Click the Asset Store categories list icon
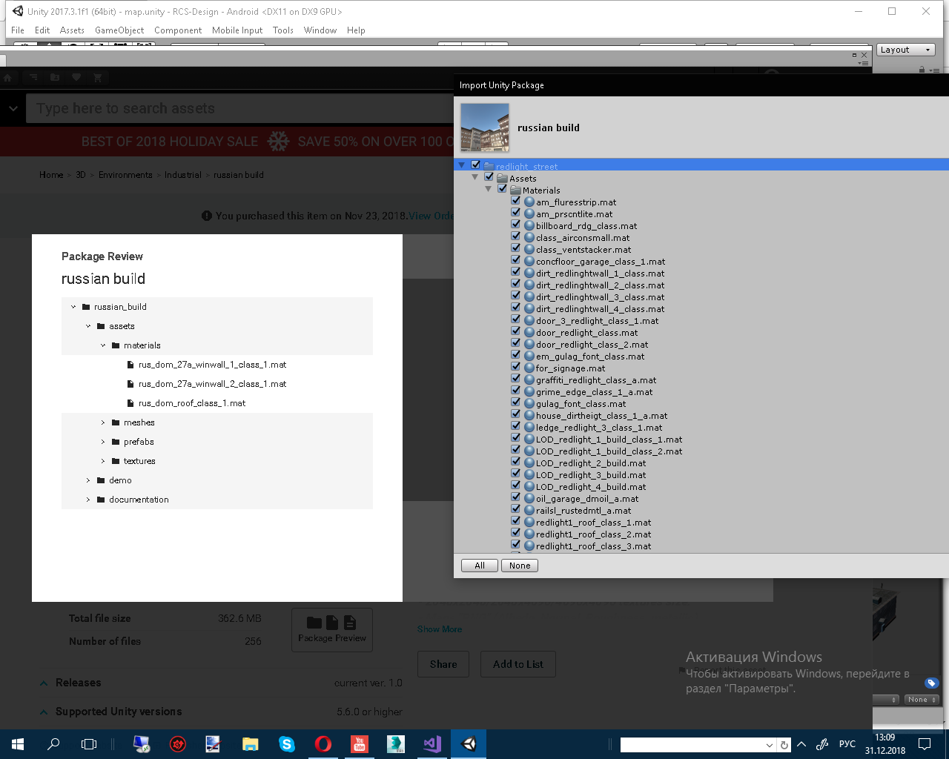Image resolution: width=949 pixels, height=759 pixels. point(34,78)
